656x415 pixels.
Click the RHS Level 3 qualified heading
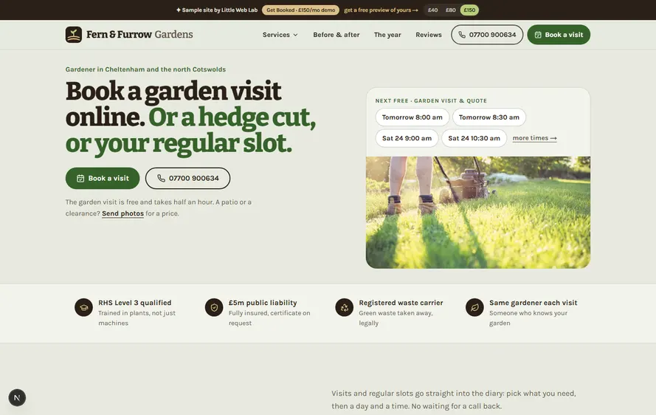point(135,303)
